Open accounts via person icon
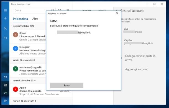The image size is (169, 108). point(5,28)
